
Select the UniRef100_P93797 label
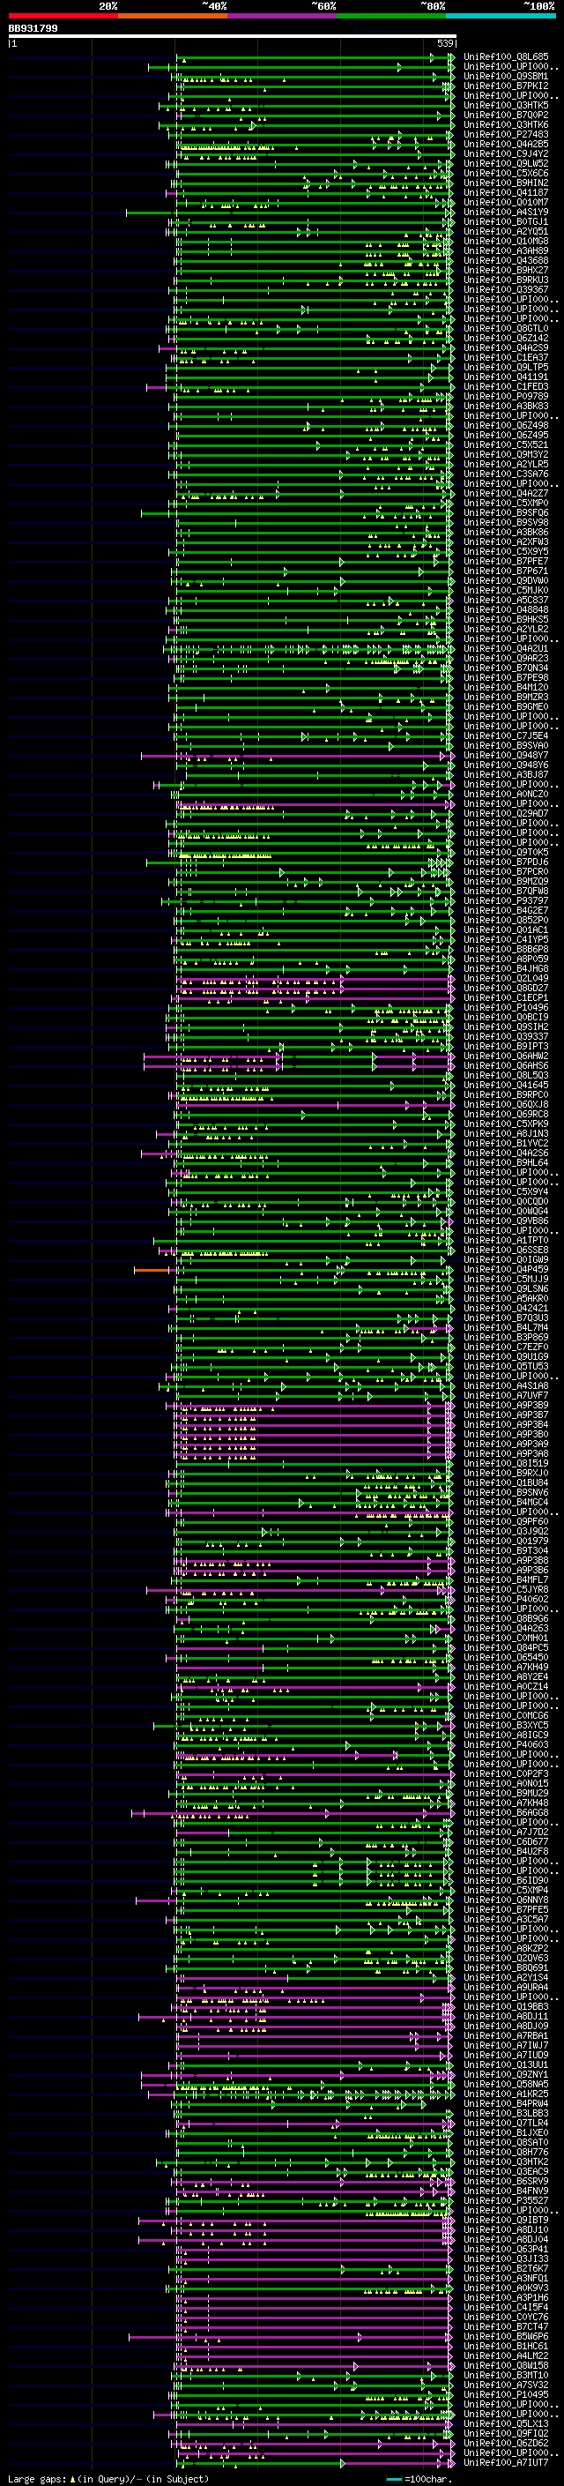tap(506, 901)
